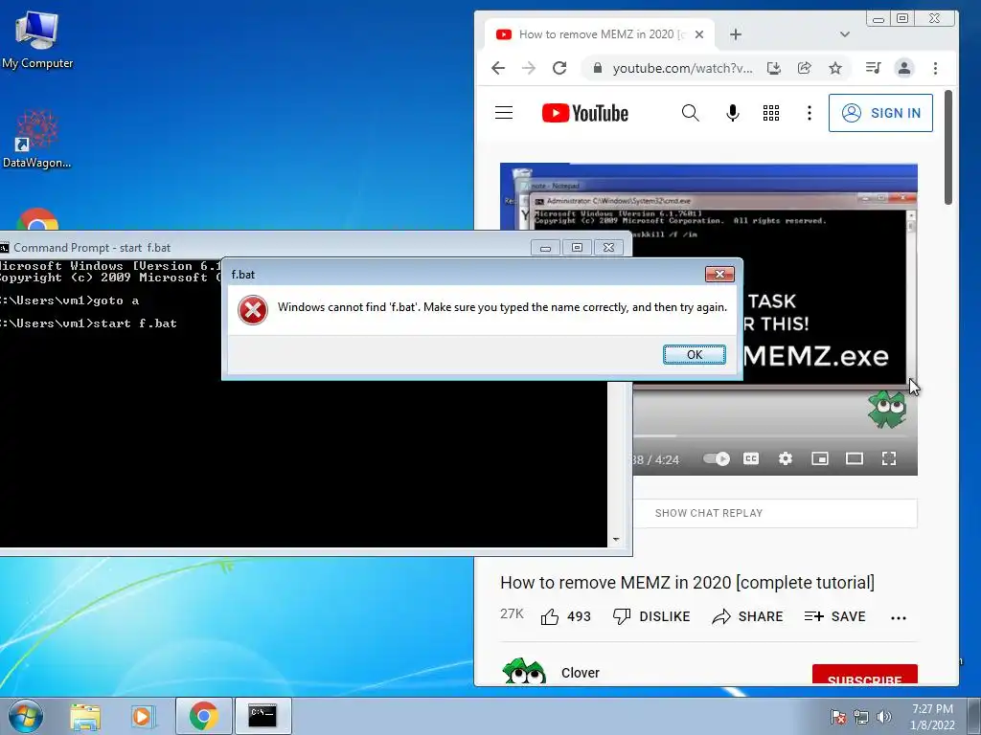Reload the YouTube page
The height and width of the screenshot is (735, 981).
[559, 68]
